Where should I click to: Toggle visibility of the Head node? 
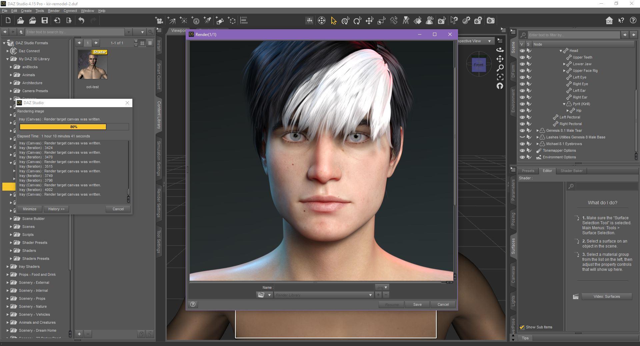(x=522, y=51)
